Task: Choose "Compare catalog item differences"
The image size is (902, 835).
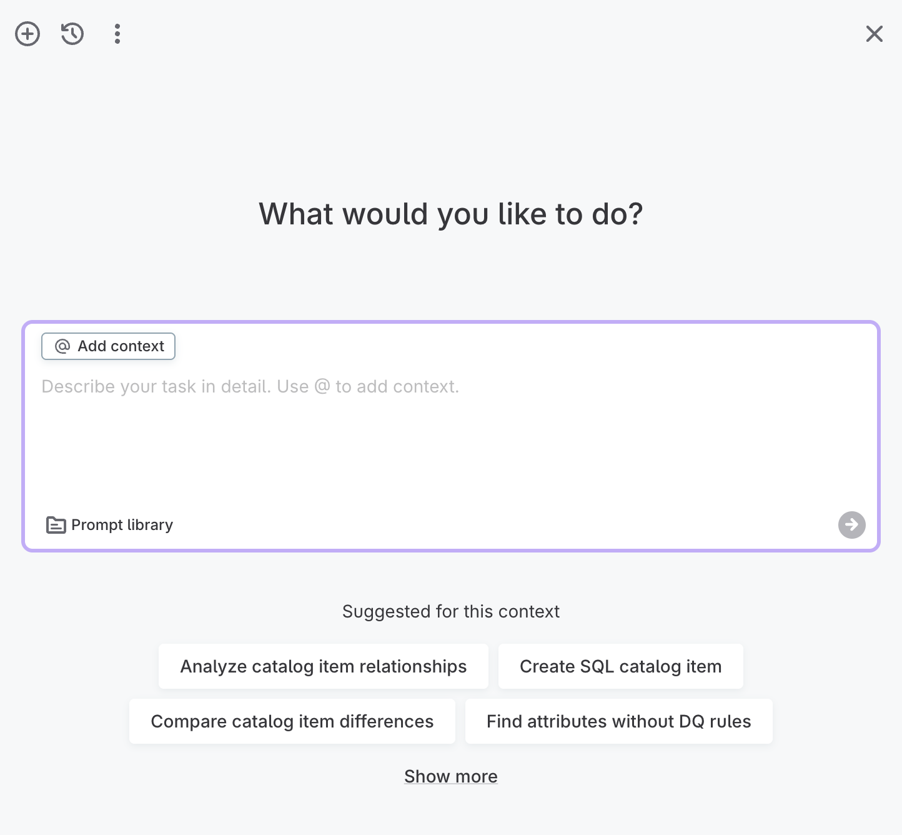Action: pyautogui.click(x=292, y=721)
